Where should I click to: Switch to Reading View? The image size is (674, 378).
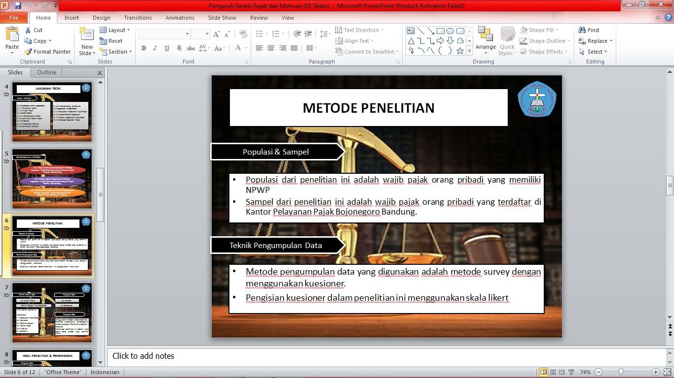tap(562, 372)
